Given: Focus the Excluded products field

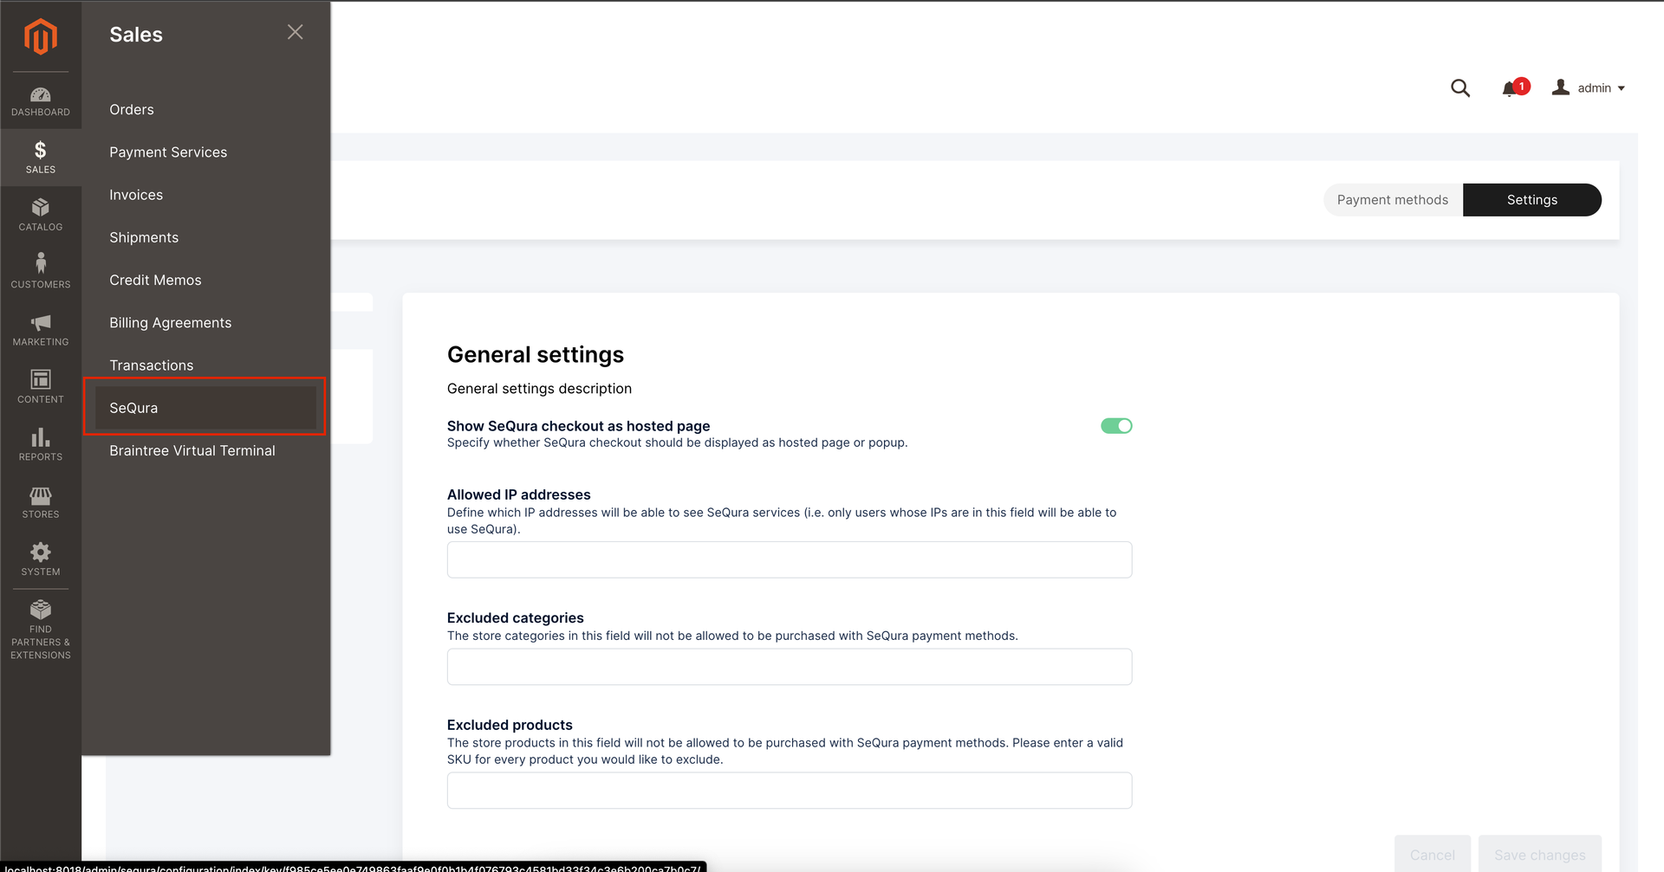Looking at the screenshot, I should point(790,791).
